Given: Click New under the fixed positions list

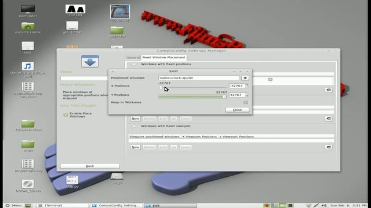Looking at the screenshot, I should pos(135,118).
